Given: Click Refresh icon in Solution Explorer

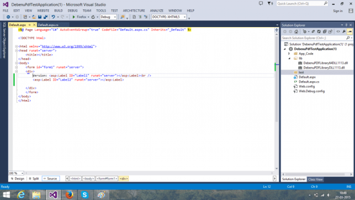Looking at the screenshot, I should 319,31.
